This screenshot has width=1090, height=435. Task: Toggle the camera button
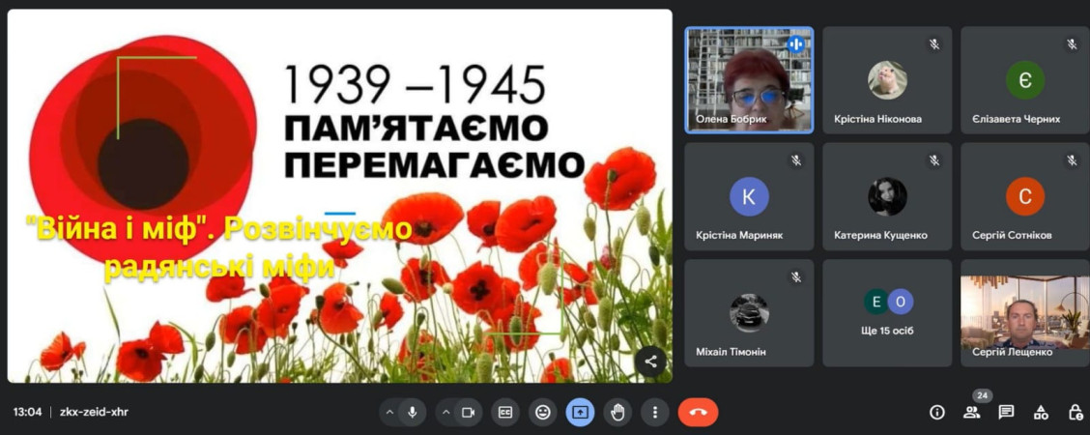point(469,412)
